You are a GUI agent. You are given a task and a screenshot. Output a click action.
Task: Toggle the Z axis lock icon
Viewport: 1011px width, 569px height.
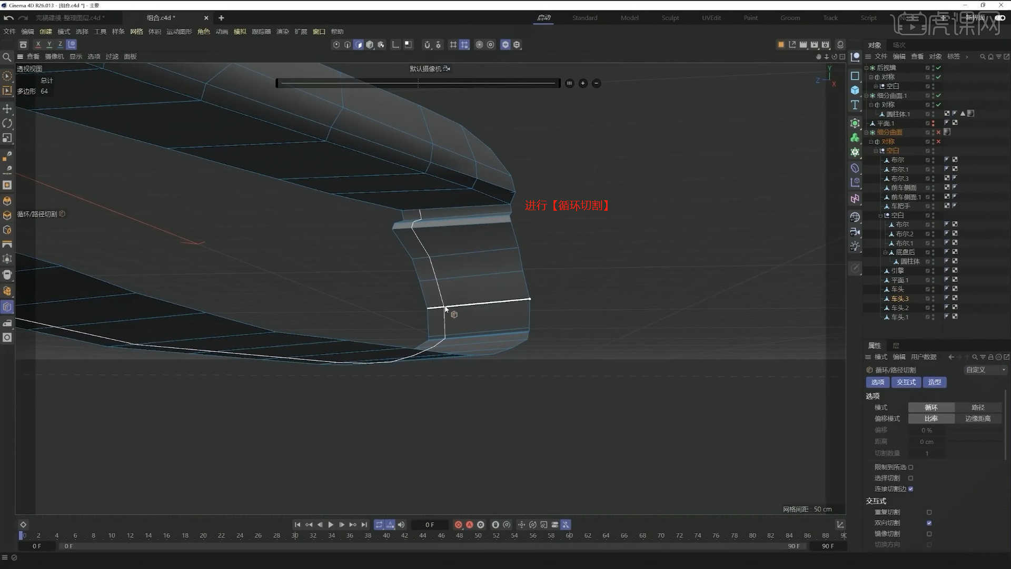point(60,45)
